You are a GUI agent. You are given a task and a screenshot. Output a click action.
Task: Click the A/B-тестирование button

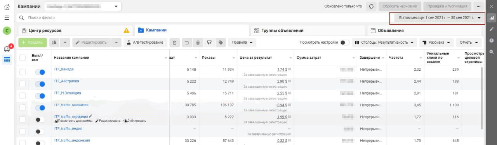tap(146, 43)
